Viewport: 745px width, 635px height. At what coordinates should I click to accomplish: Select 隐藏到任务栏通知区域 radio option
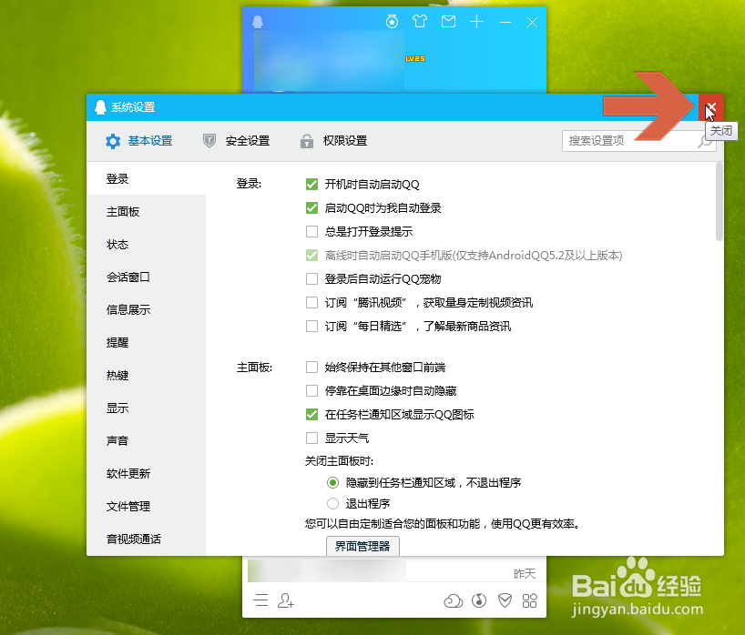click(x=332, y=483)
